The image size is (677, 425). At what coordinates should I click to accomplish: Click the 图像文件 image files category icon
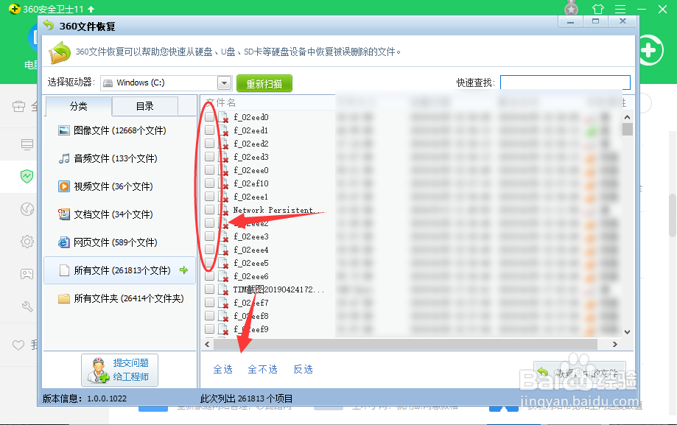[x=64, y=129]
